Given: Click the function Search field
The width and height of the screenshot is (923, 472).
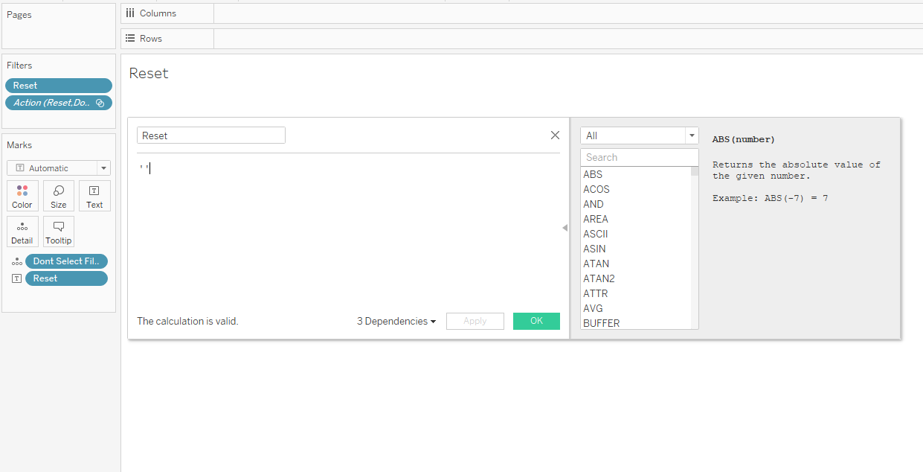Looking at the screenshot, I should click(x=640, y=157).
